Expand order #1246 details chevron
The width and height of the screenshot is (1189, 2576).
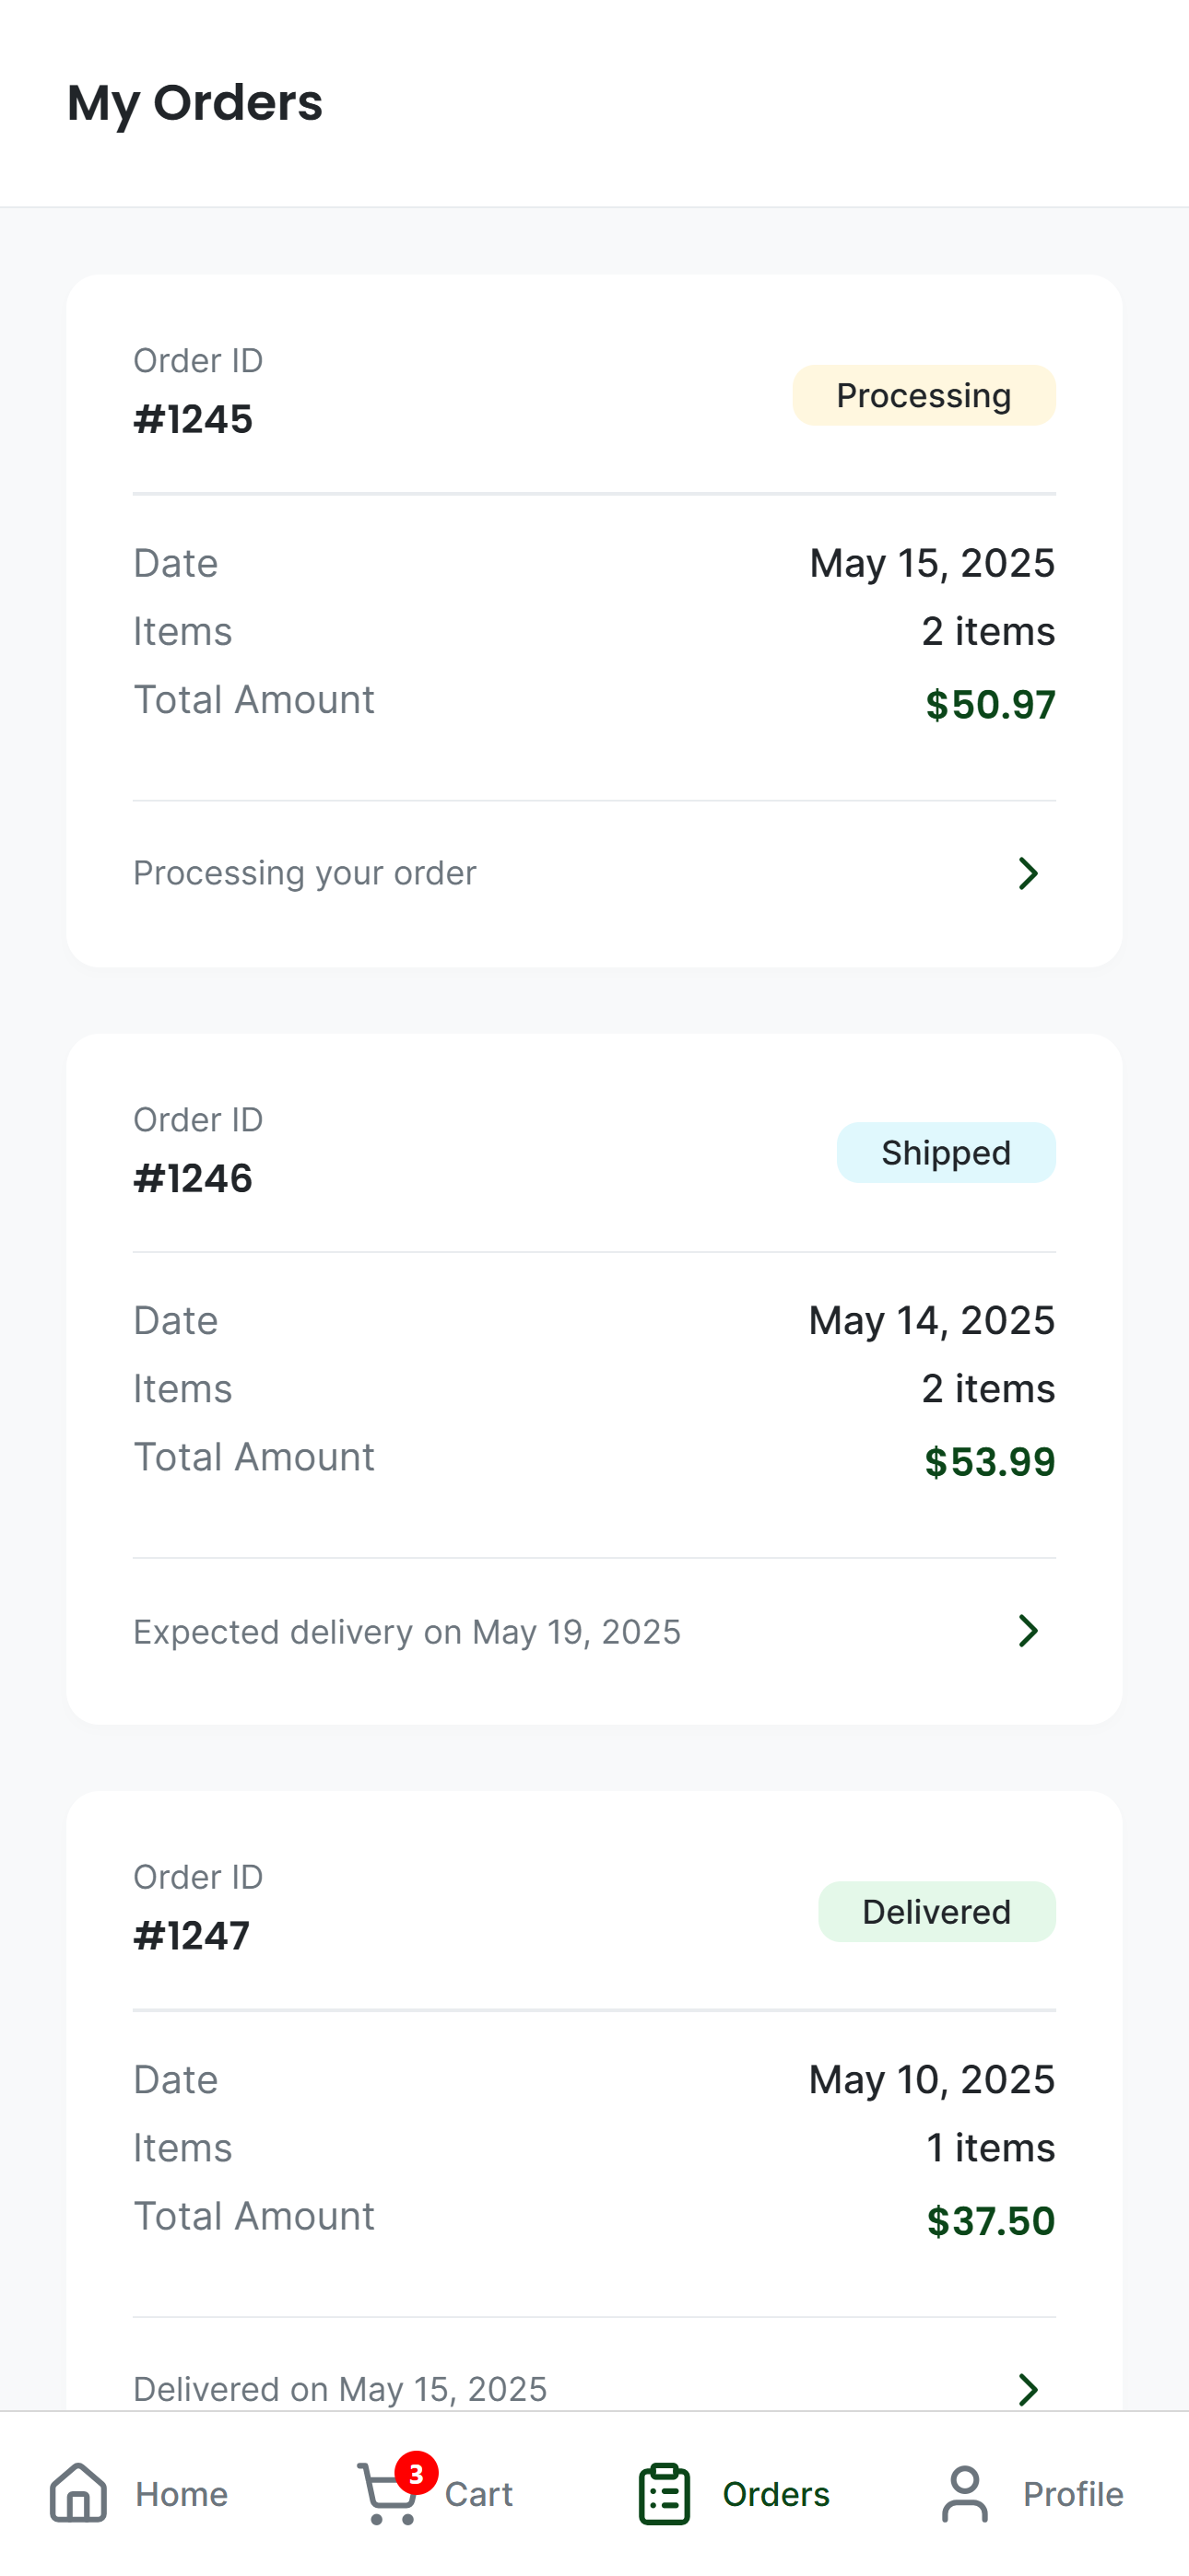pyautogui.click(x=1028, y=1631)
